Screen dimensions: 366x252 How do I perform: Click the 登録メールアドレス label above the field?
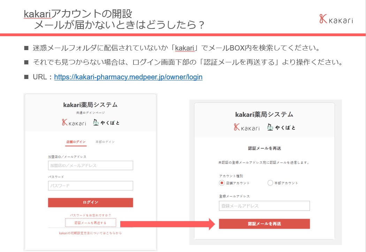(234, 196)
